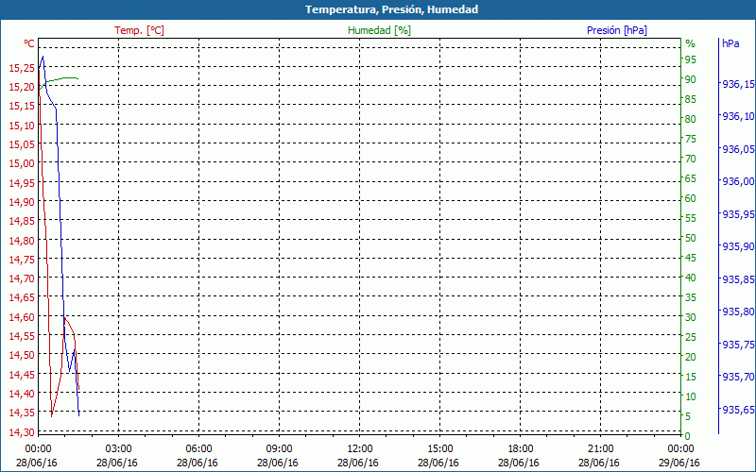The width and height of the screenshot is (756, 472).
Task: Click the 50 humidity axis value
Action: tap(691, 238)
